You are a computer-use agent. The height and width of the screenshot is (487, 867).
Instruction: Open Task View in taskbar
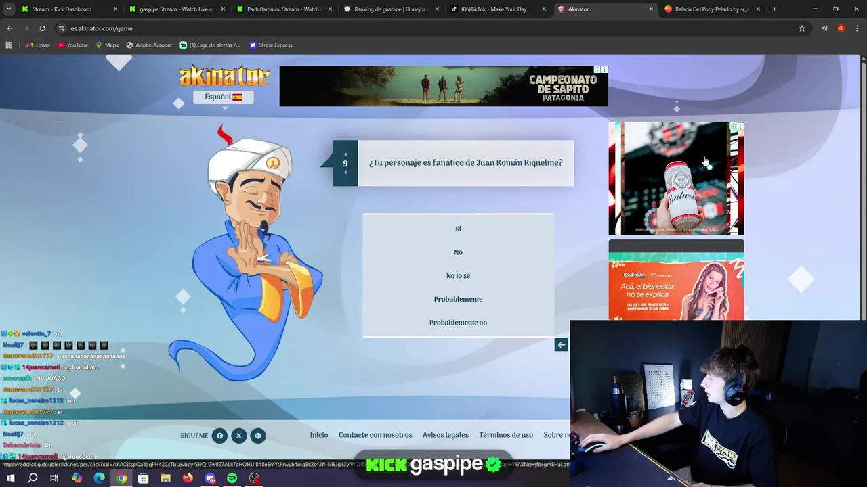coord(54,478)
